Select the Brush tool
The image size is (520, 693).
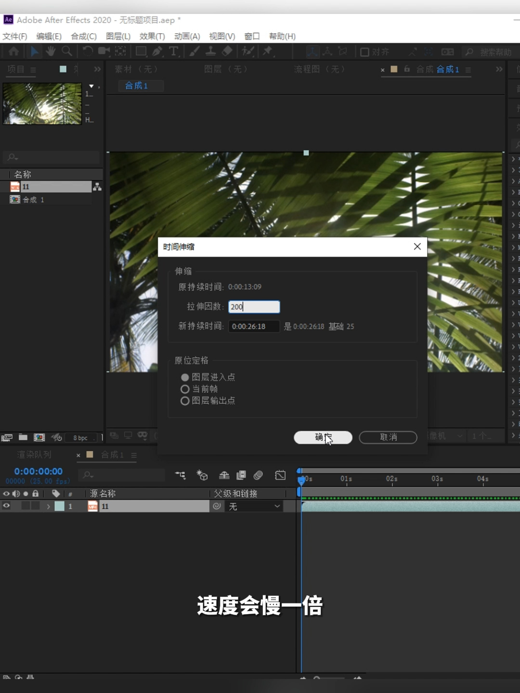(195, 51)
